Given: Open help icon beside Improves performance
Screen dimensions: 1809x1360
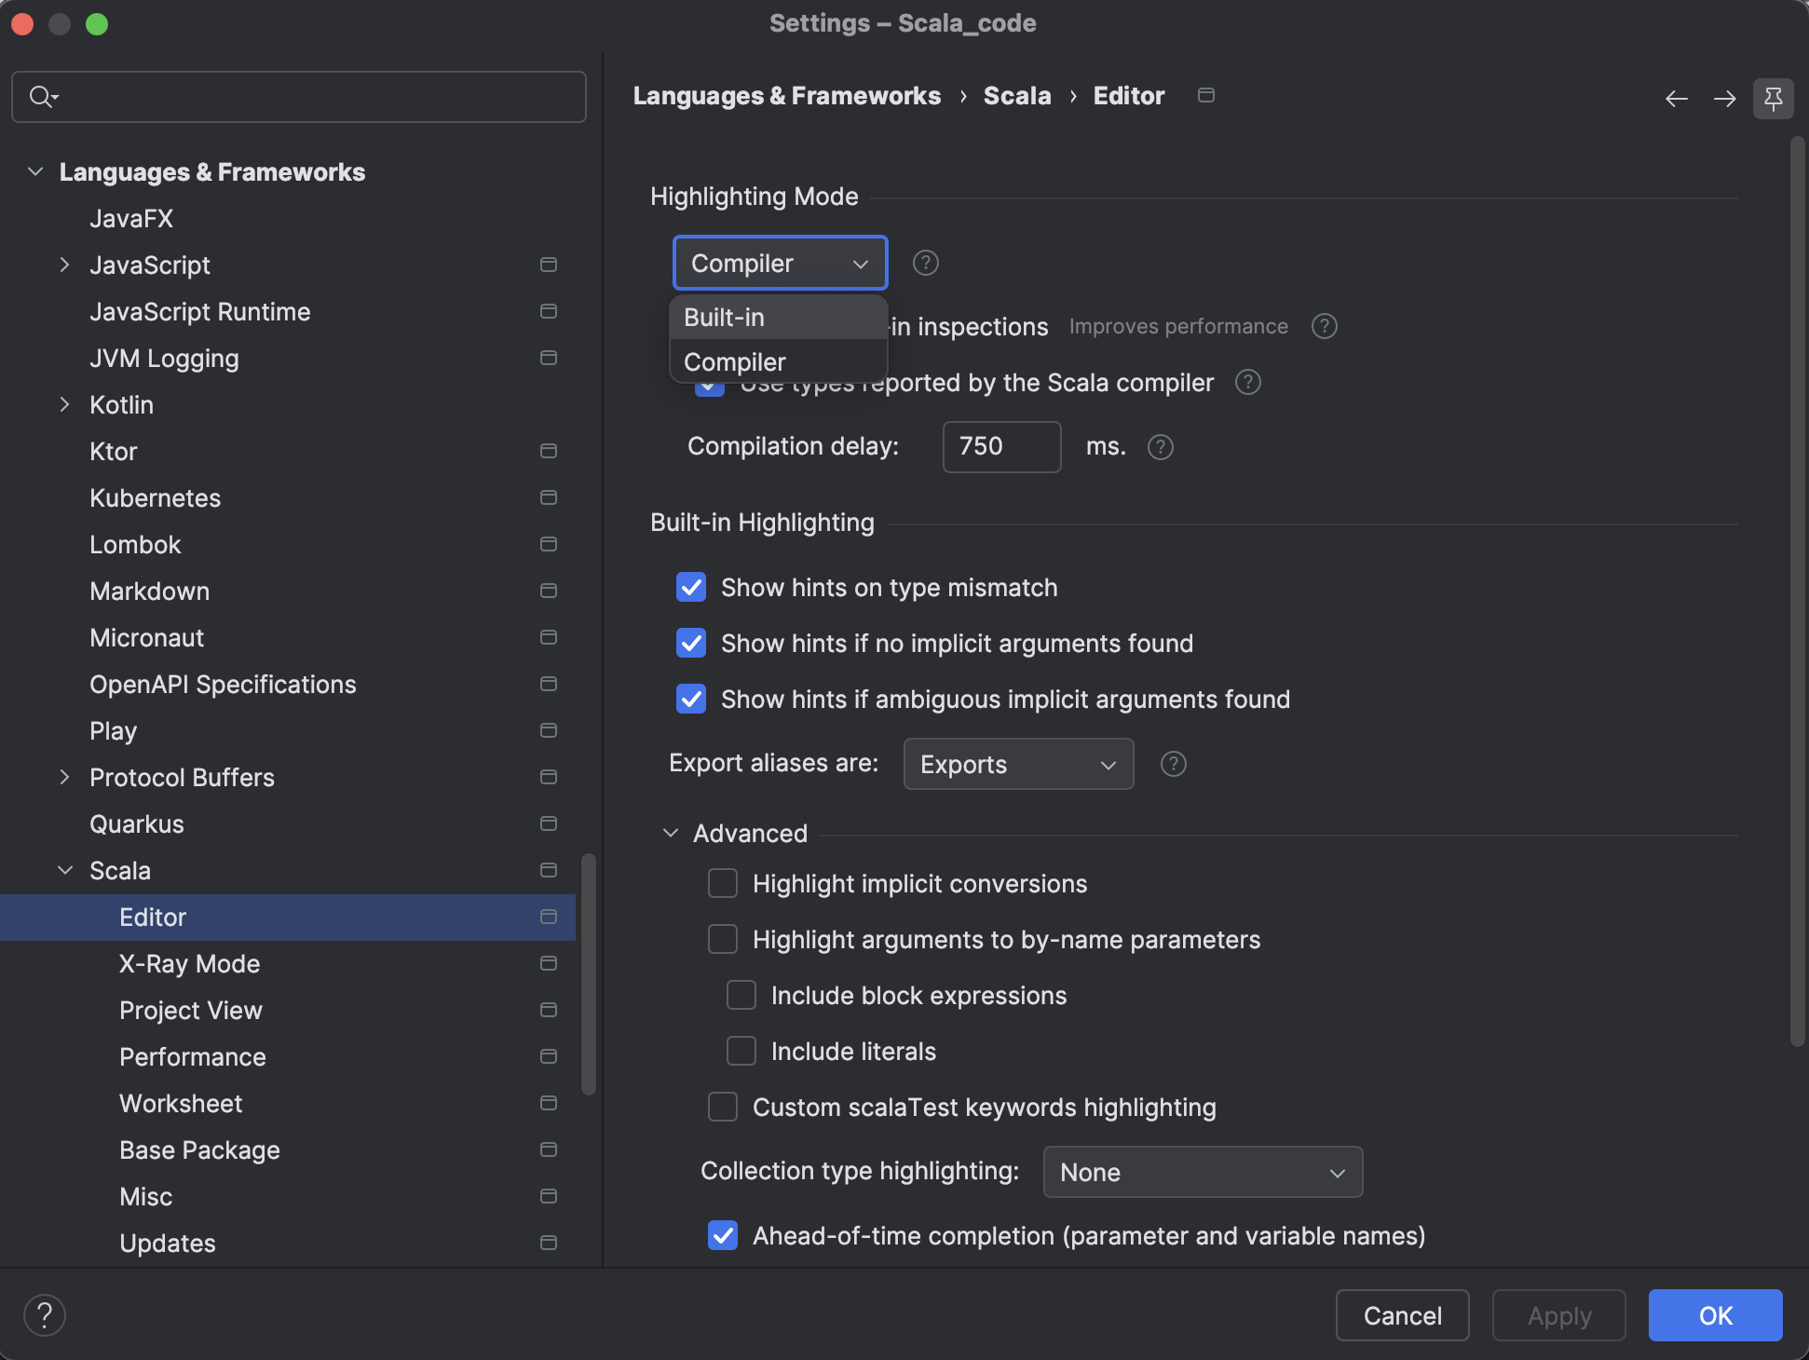Looking at the screenshot, I should (1325, 326).
